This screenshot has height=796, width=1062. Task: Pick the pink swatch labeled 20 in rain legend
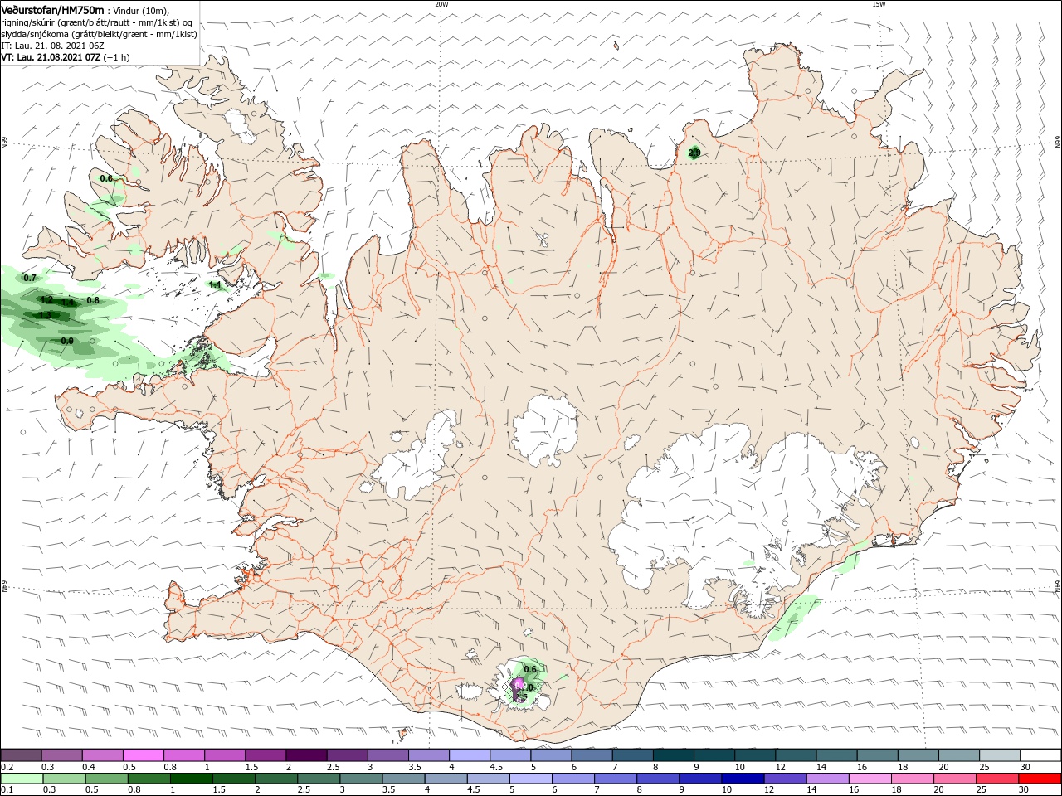click(x=956, y=779)
